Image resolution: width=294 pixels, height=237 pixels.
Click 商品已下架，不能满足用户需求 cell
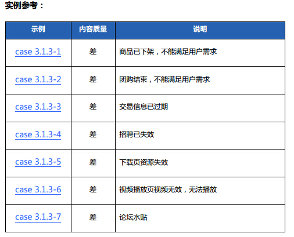click(200, 53)
